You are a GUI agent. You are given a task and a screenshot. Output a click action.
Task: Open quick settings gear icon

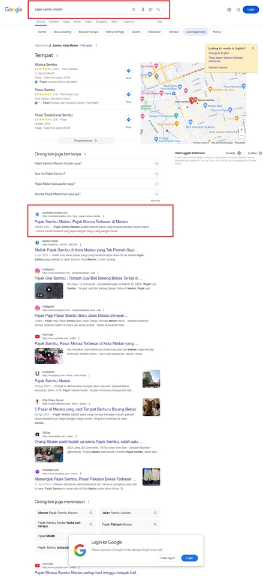(229, 10)
